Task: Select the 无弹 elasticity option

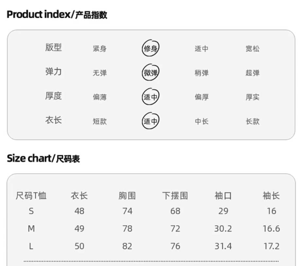Action: click(99, 73)
